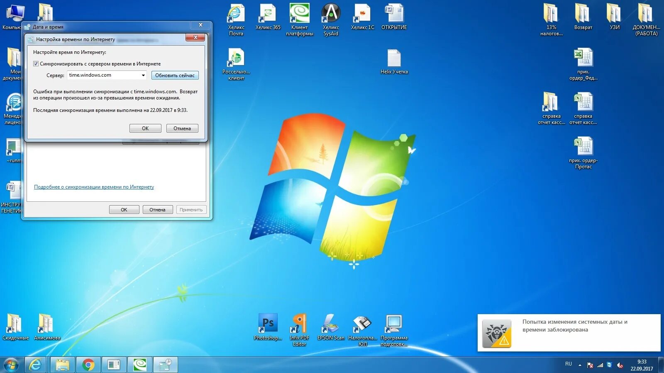
Task: Open Windows Explorer from the taskbar
Action: click(x=63, y=365)
